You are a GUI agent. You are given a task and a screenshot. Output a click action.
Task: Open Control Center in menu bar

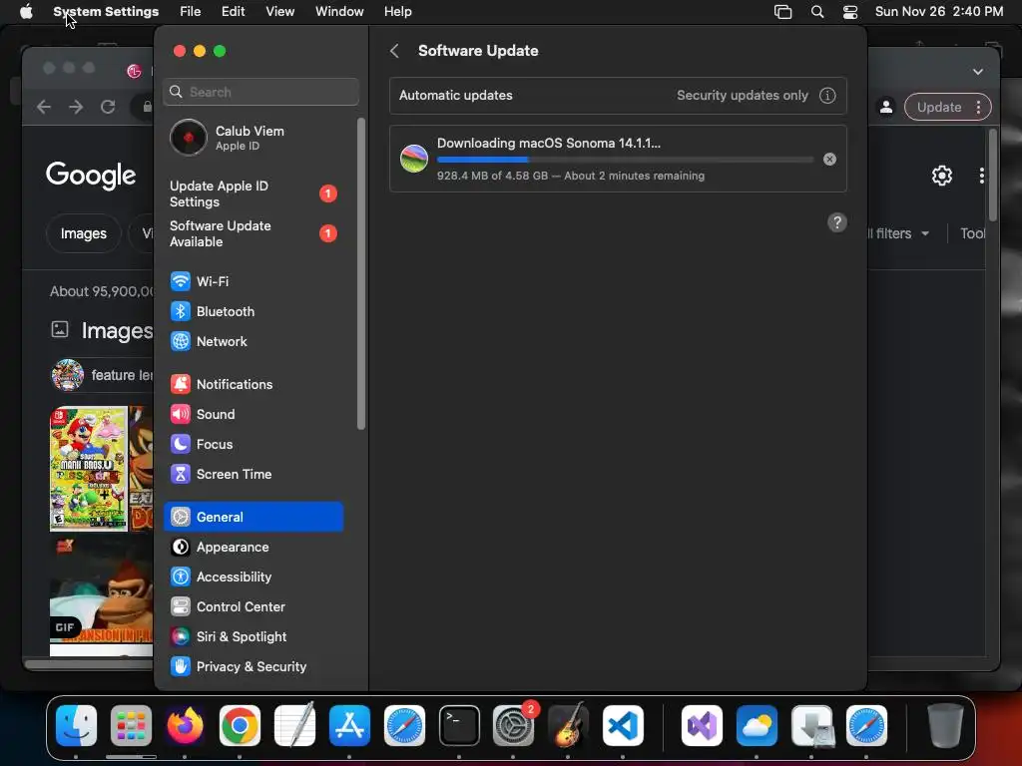[850, 12]
